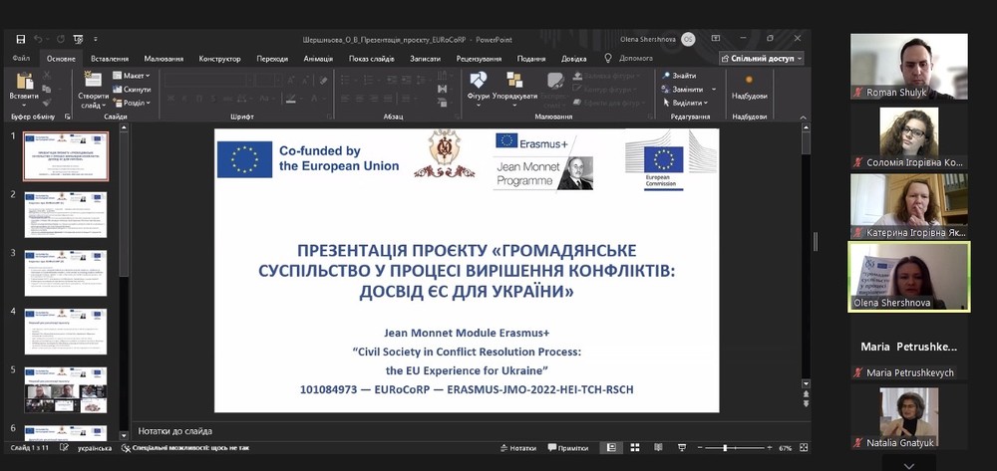The image size is (997, 471).
Task: Click the Допомога lightbulb search field
Action: 628,59
